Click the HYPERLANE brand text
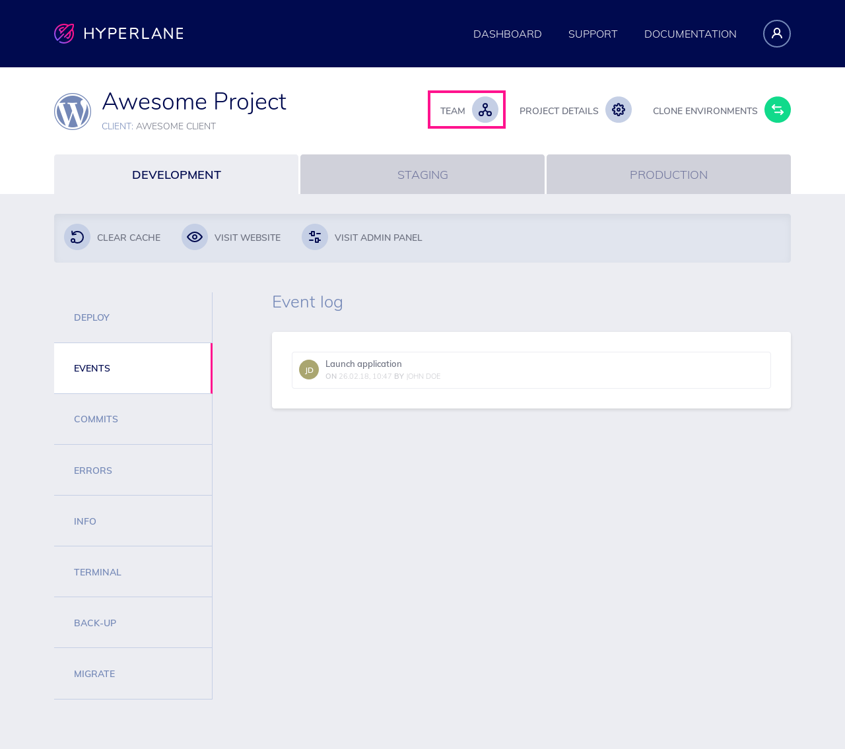This screenshot has width=845, height=749. [x=134, y=34]
